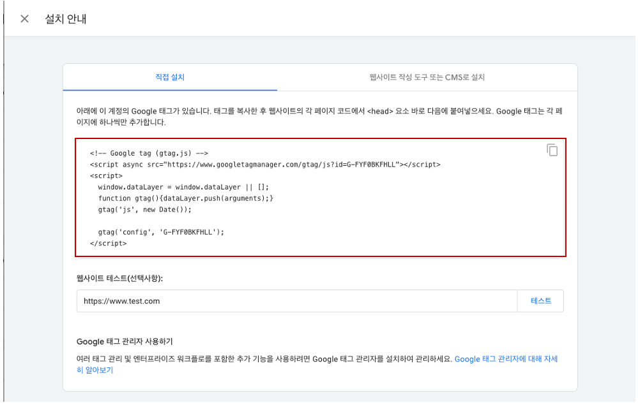Click the 웹사이트 테스트(선택사항) label

[119, 278]
